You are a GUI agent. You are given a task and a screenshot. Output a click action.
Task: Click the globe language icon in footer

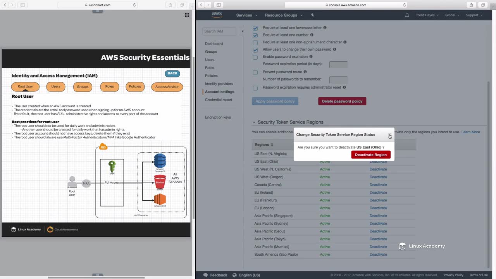click(x=234, y=275)
